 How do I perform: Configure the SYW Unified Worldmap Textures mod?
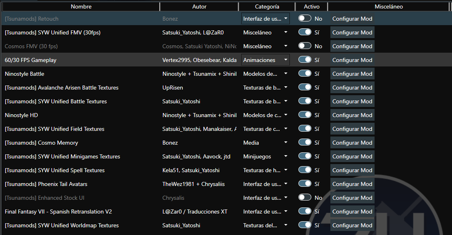tap(352, 225)
